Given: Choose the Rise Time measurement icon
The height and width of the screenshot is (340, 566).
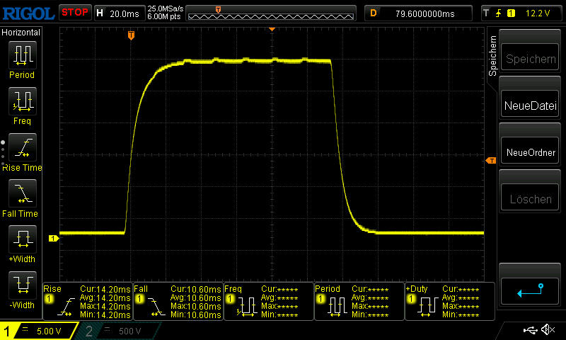Looking at the screenshot, I should pos(21,149).
